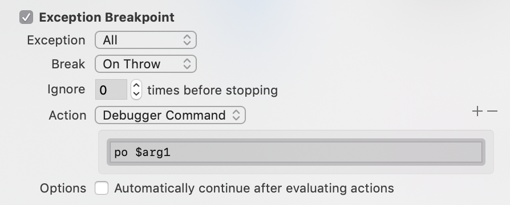Click the Exception Breakpoint title text
The width and height of the screenshot is (510, 205).
pyautogui.click(x=107, y=17)
